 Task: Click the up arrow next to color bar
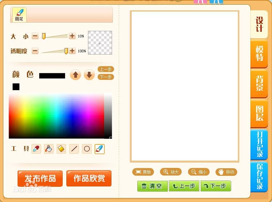pos(75,75)
